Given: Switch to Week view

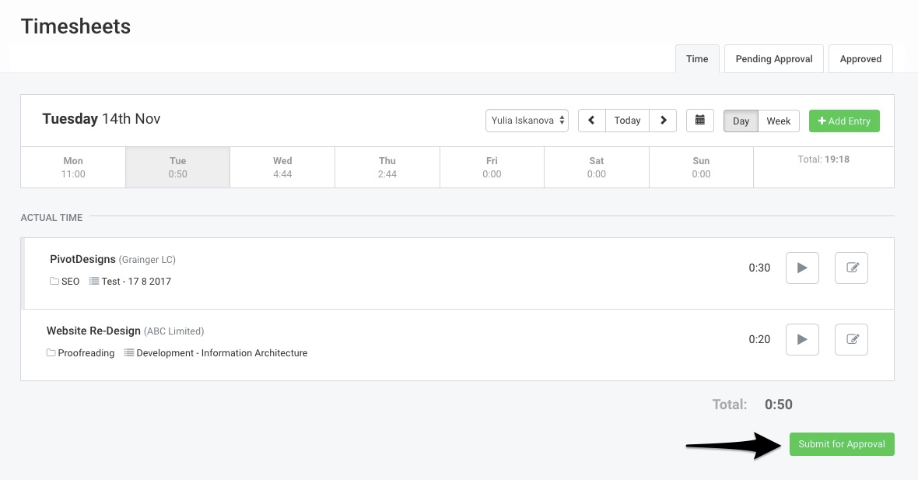Looking at the screenshot, I should pyautogui.click(x=778, y=121).
